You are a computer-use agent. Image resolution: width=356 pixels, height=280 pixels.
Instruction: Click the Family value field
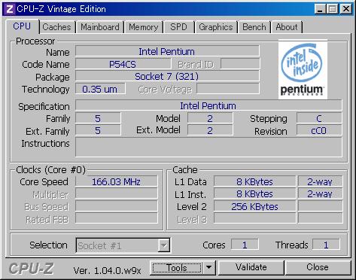pos(98,118)
